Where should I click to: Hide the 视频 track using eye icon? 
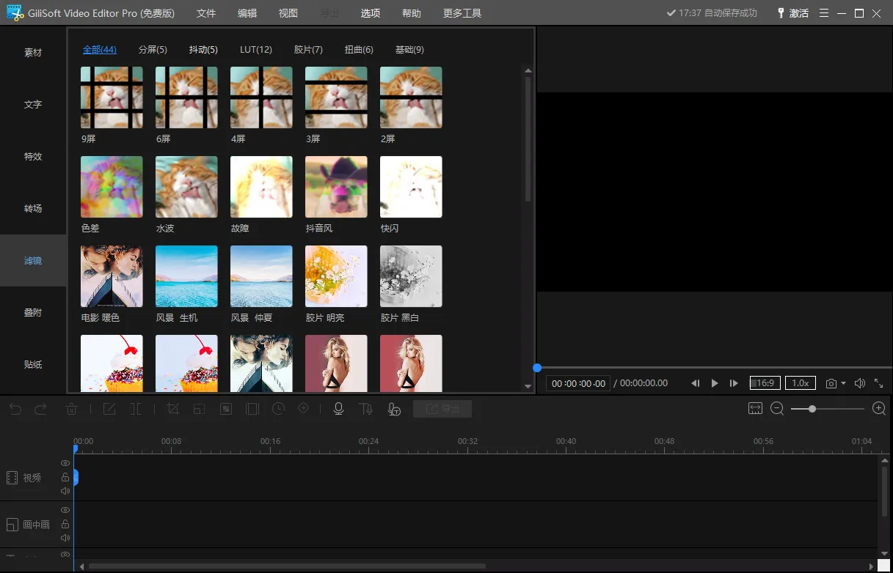[x=65, y=463]
